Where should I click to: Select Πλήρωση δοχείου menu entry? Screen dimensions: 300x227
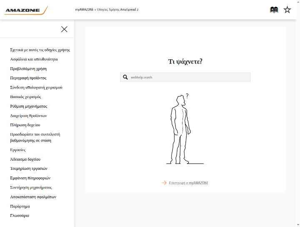point(25,125)
